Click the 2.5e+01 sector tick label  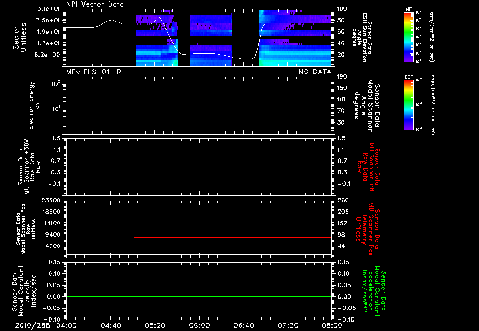pos(49,20)
